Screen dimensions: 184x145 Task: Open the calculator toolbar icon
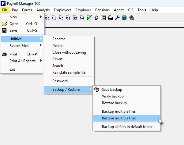[x=124, y=18]
